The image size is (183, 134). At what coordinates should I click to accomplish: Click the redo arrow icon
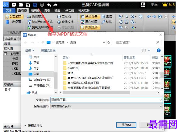point(56,5)
